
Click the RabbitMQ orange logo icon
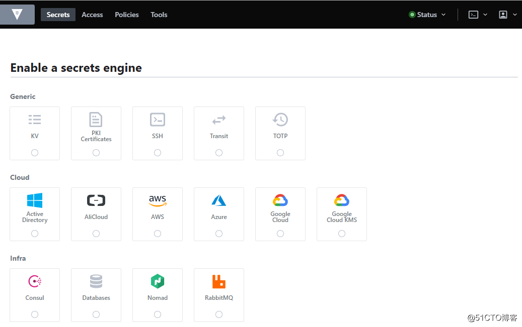click(x=219, y=281)
